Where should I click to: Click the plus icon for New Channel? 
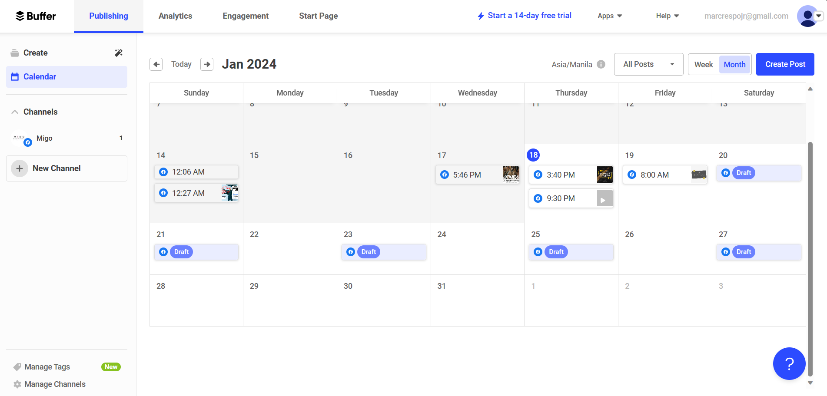point(20,168)
